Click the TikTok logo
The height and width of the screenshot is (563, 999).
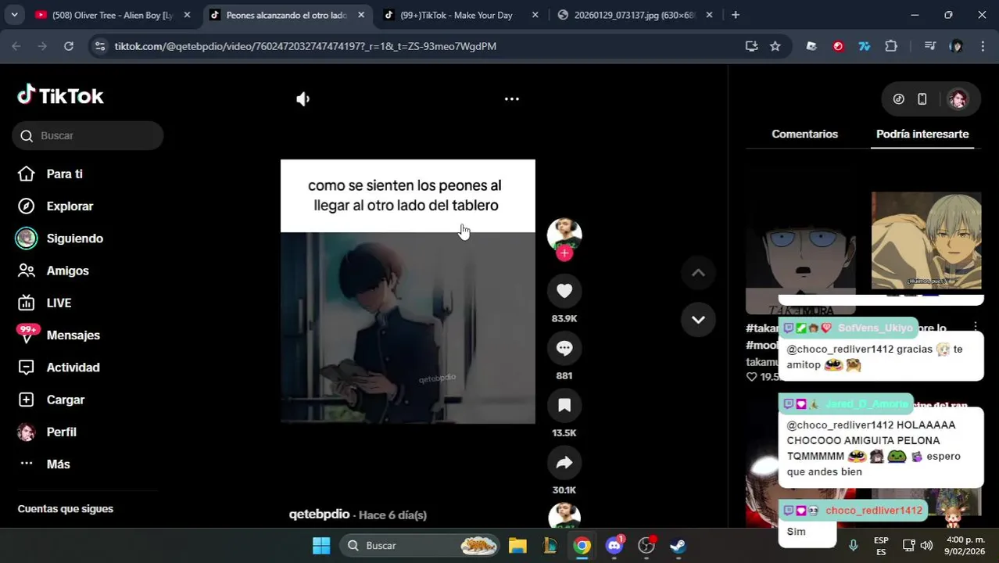60,95
